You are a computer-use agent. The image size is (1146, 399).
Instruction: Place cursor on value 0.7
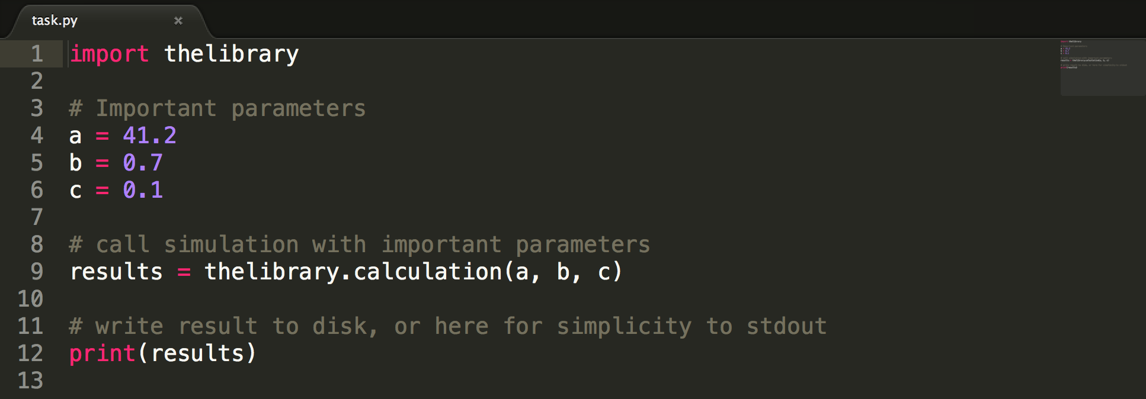point(143,163)
